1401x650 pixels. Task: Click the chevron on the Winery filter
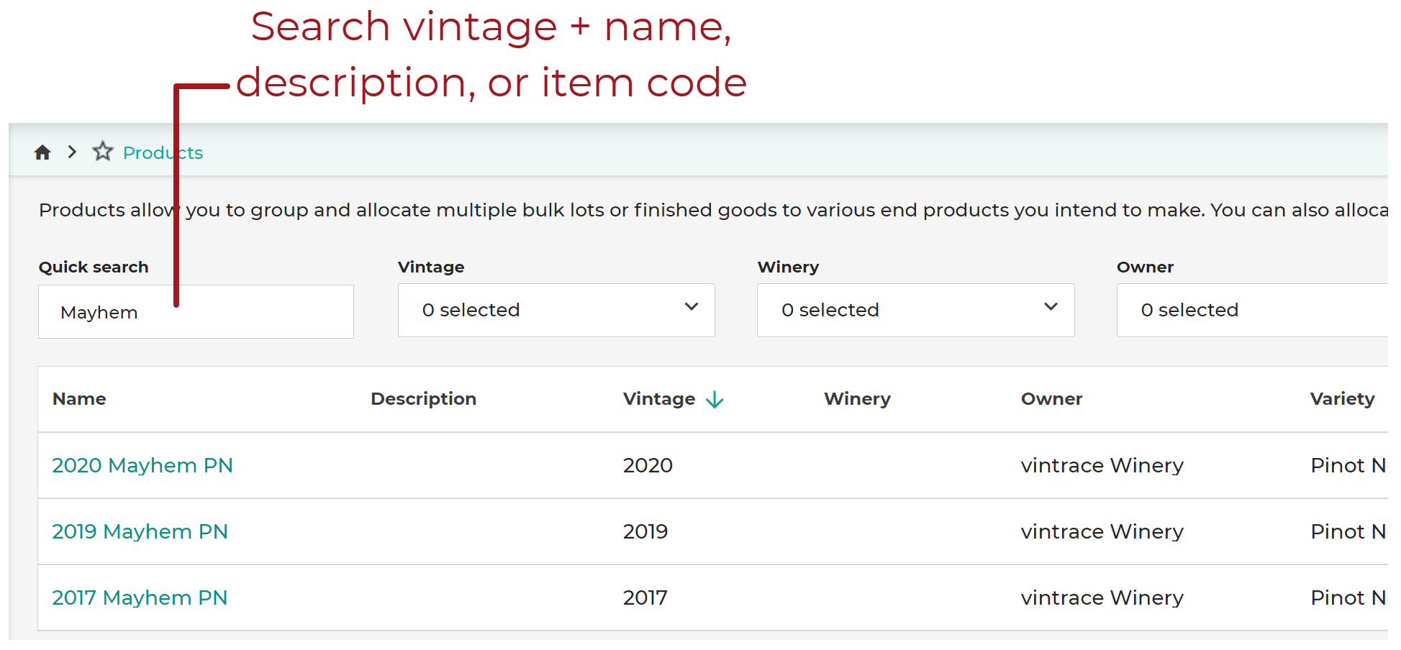1051,308
